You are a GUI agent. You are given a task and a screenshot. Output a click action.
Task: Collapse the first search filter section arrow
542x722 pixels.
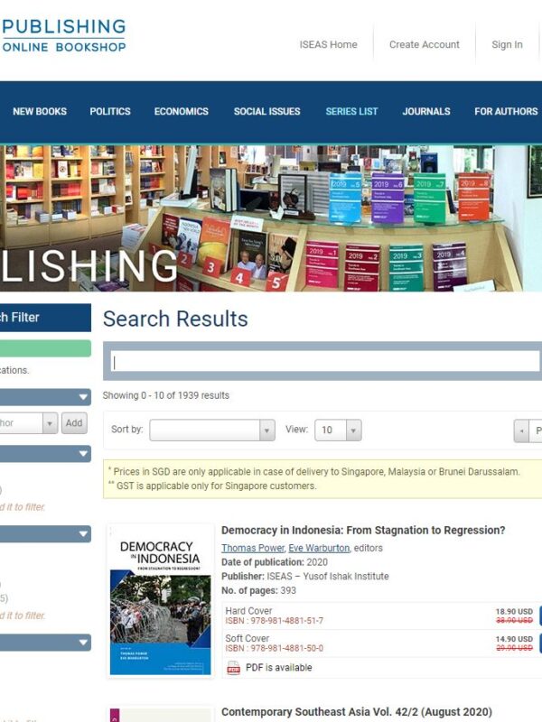click(x=83, y=397)
